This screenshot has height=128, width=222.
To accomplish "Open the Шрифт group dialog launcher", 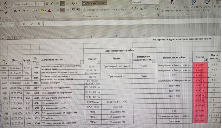I will tap(53, 17).
